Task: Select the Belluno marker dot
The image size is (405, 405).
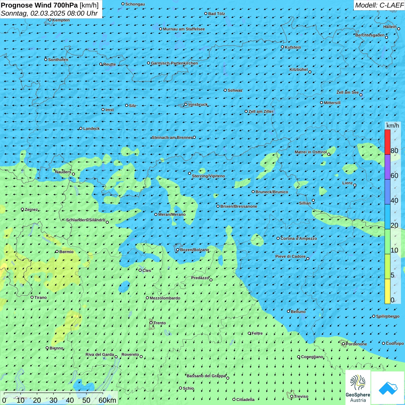Action: tap(288, 311)
